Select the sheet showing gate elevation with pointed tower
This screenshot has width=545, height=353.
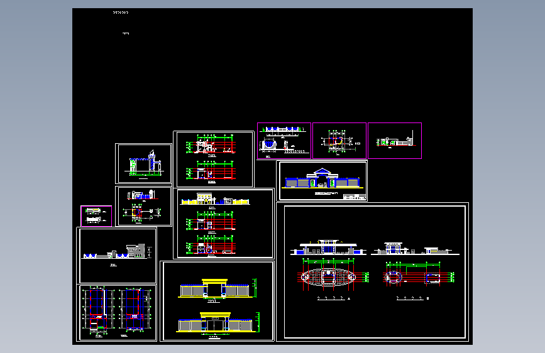point(143,164)
